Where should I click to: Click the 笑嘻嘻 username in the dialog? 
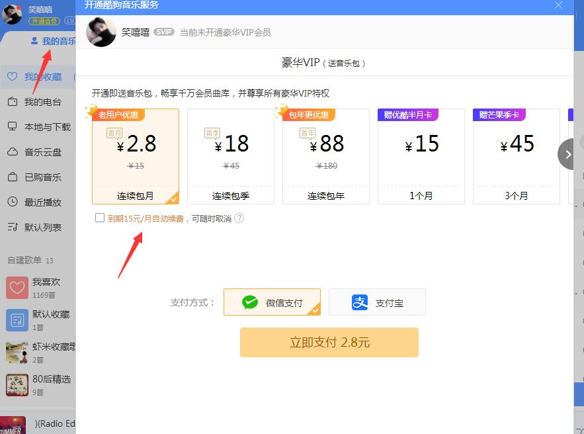[135, 32]
